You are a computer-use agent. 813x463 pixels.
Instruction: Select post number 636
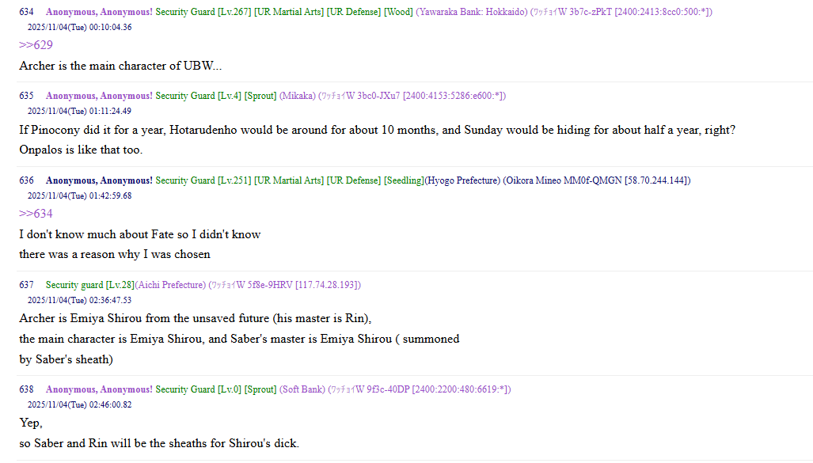pyautogui.click(x=26, y=180)
